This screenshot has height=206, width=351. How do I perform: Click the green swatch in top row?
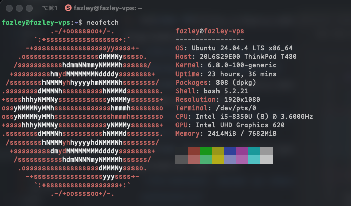206,151
